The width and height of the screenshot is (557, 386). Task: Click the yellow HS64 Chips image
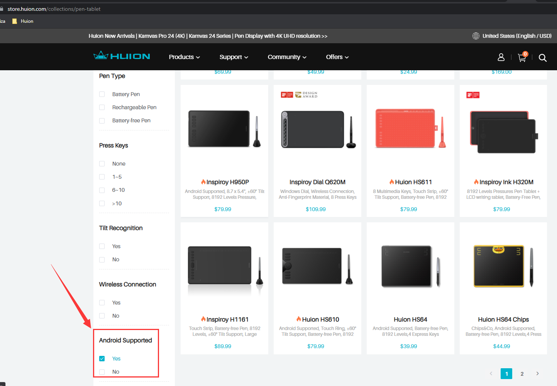click(503, 266)
